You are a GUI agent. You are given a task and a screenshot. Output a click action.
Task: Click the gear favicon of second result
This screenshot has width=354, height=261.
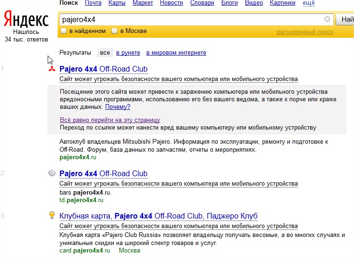(51, 173)
